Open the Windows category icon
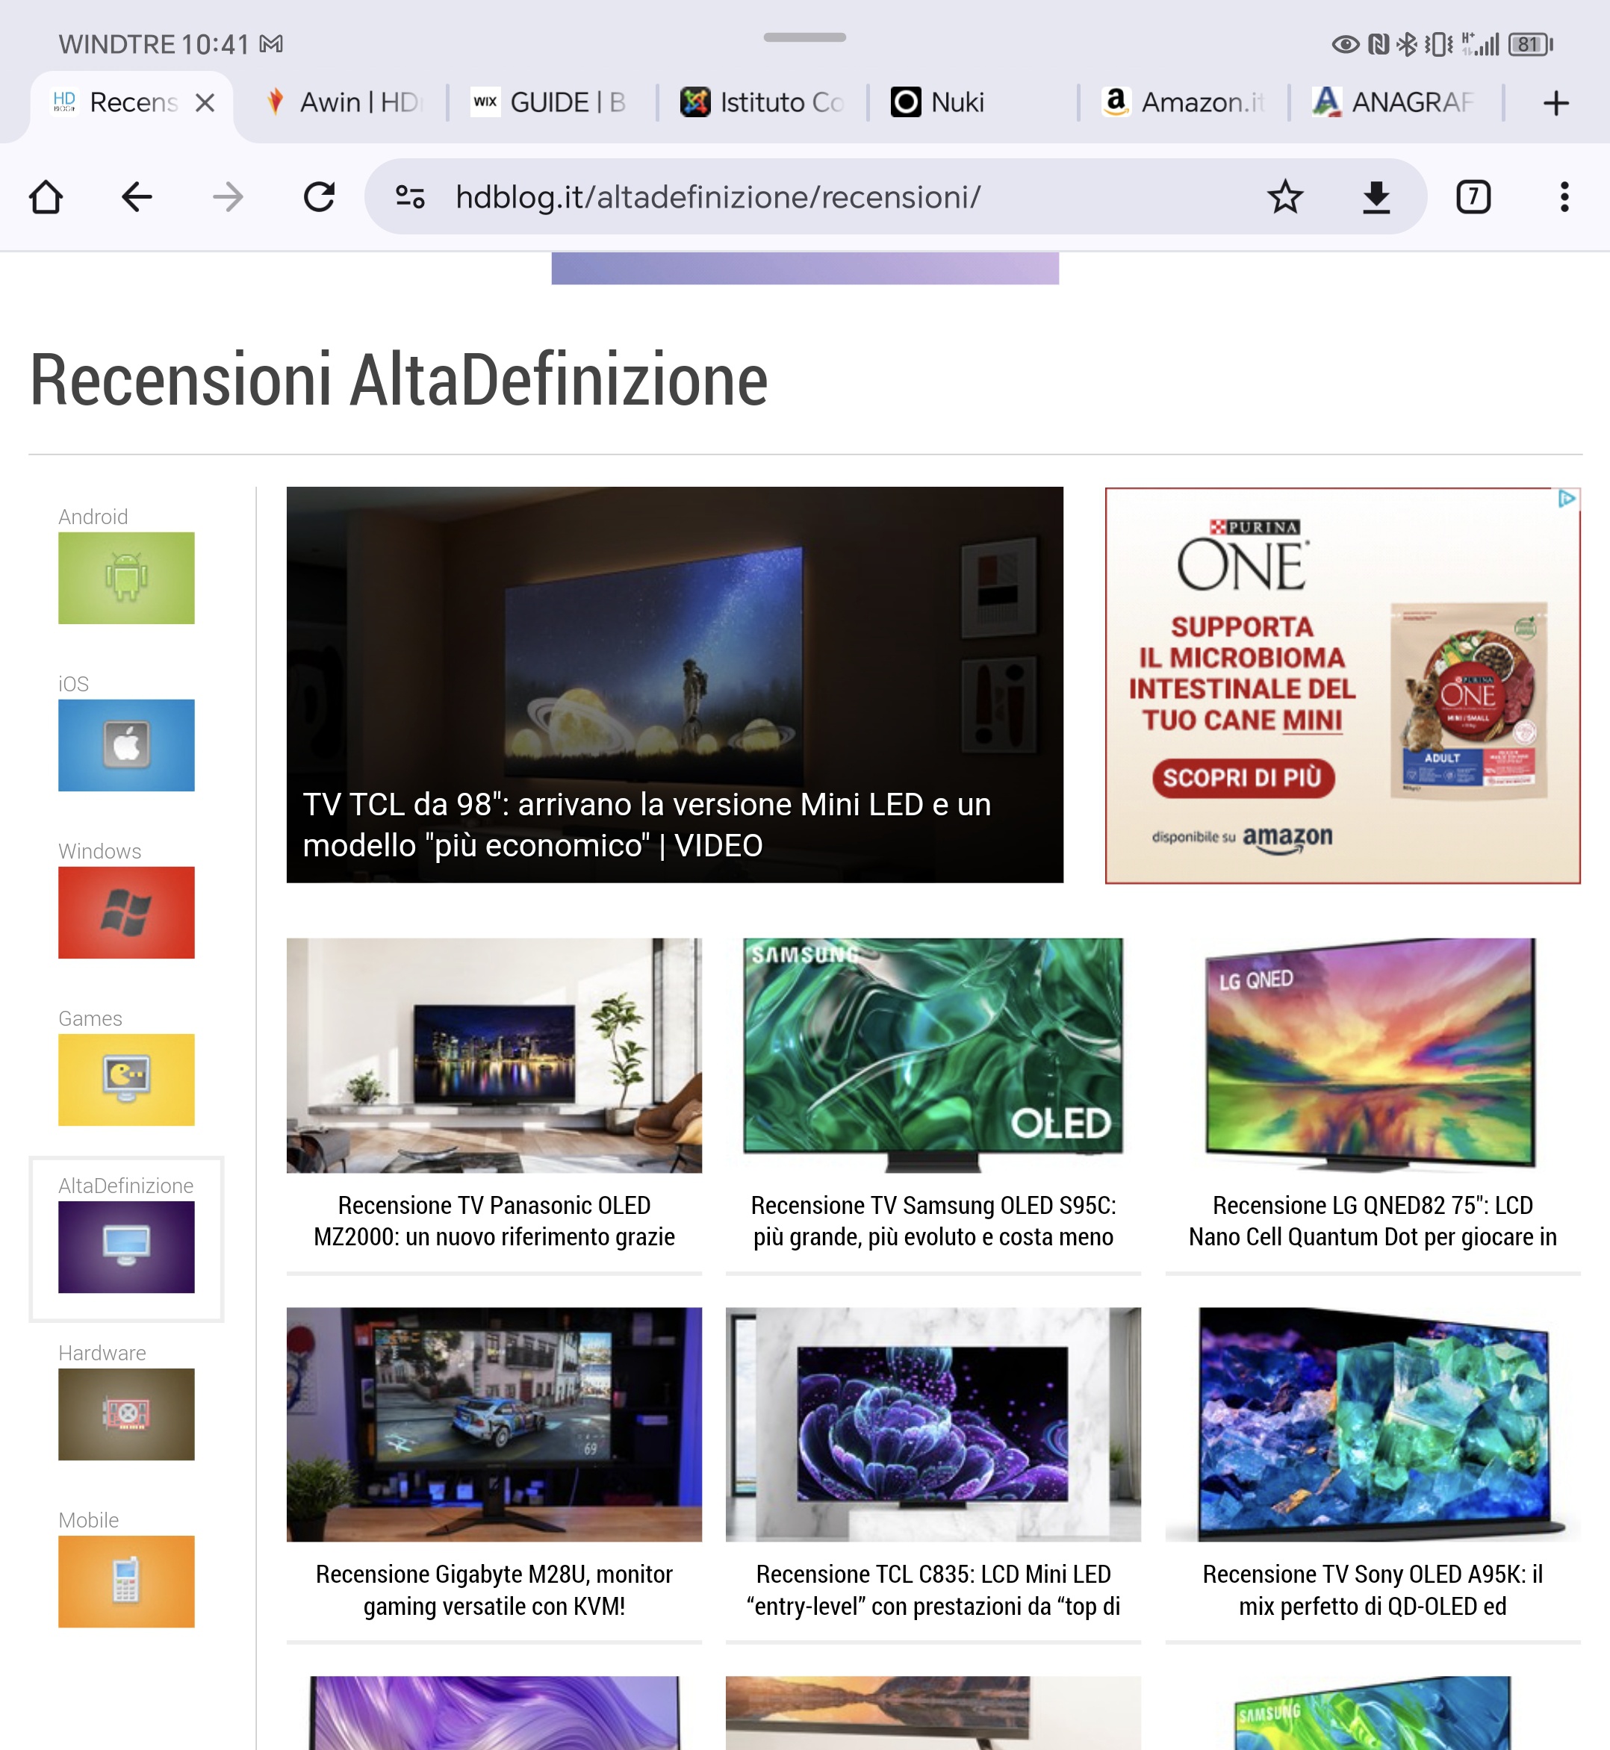The image size is (1610, 1750). pyautogui.click(x=126, y=913)
